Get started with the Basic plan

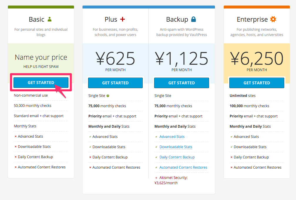(x=41, y=83)
